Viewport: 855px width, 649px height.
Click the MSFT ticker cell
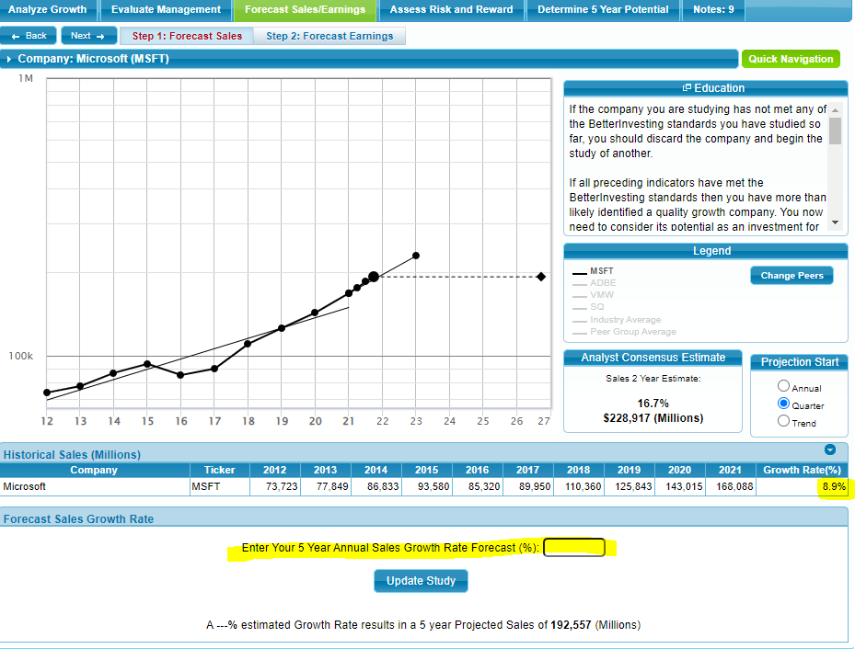(220, 487)
